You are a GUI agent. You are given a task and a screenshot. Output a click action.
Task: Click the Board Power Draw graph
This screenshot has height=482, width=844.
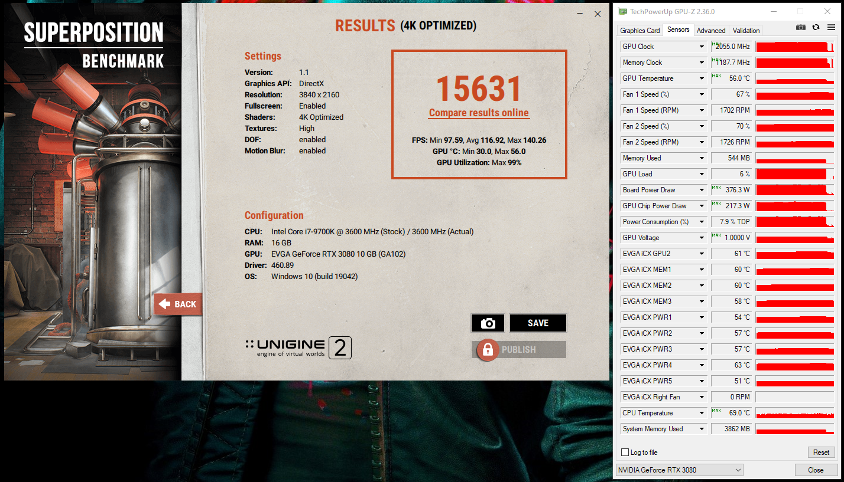(x=795, y=190)
